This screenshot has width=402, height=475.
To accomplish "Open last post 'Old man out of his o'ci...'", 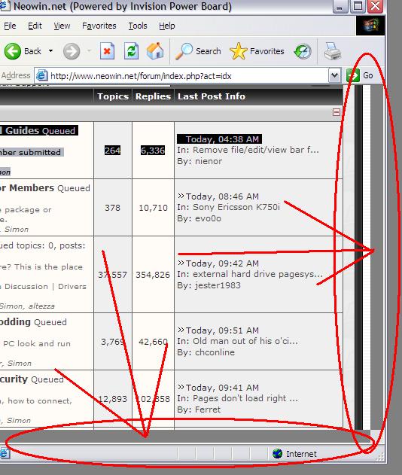I will [x=245, y=341].
